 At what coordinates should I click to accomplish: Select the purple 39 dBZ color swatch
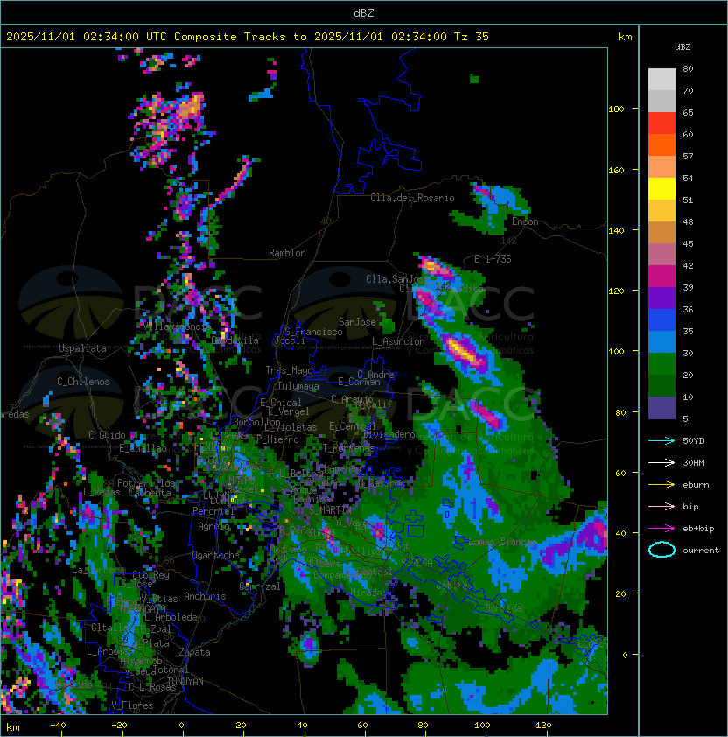tap(661, 298)
